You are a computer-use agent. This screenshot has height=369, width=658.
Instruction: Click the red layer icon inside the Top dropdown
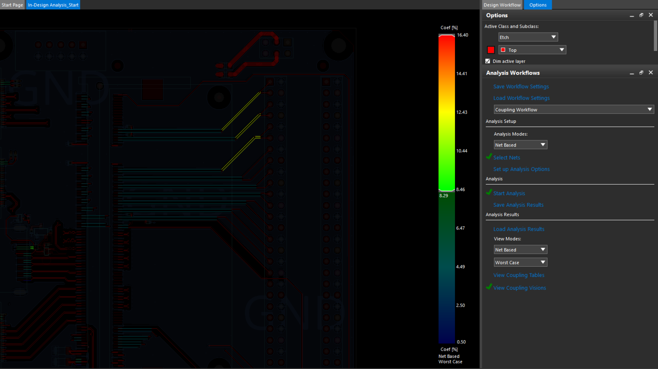pyautogui.click(x=503, y=50)
